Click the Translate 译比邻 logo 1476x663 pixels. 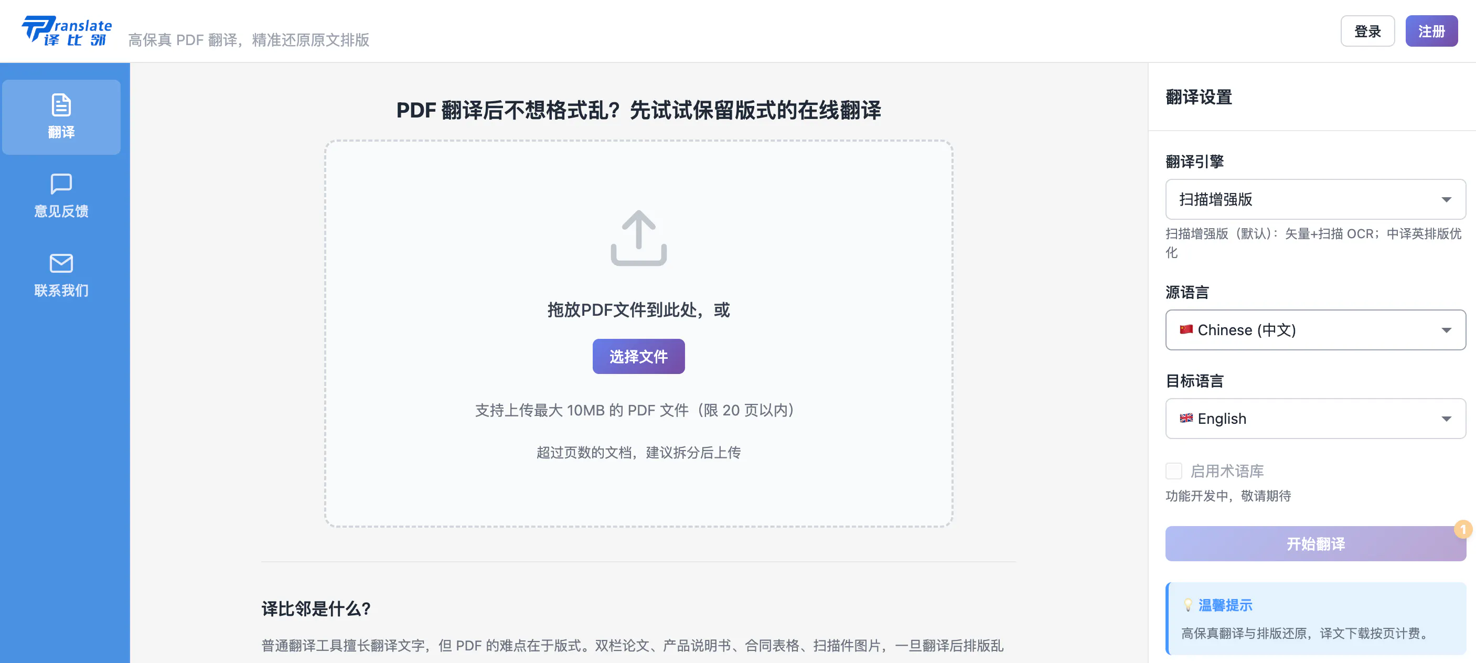tap(67, 31)
